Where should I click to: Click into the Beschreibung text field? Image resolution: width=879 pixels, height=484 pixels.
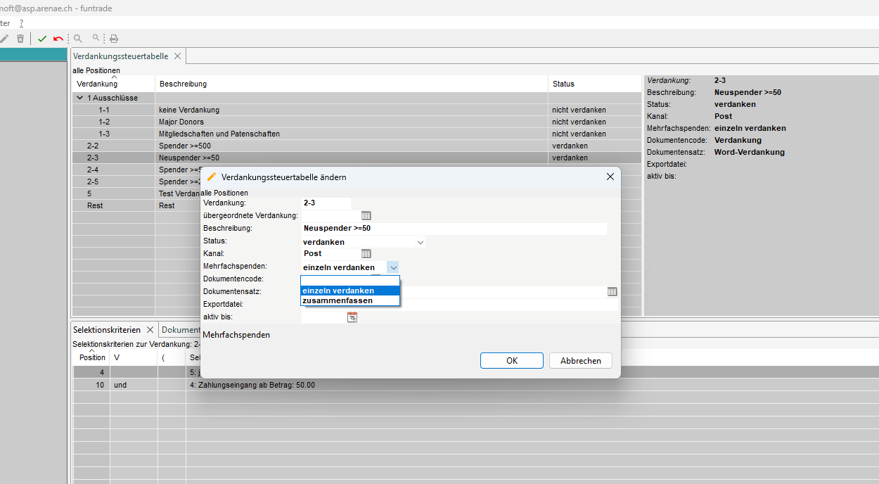(x=454, y=229)
